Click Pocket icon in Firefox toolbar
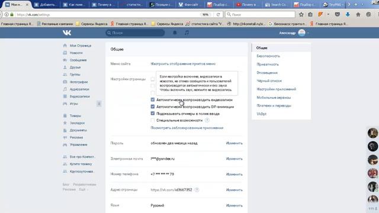The height and width of the screenshot is (213, 379). 338,14
